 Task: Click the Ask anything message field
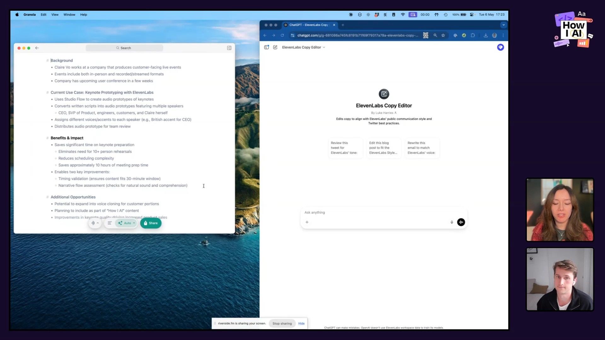383,212
